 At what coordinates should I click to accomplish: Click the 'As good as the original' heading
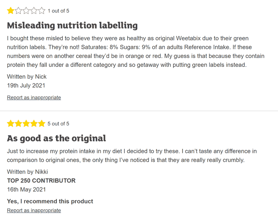[x=56, y=138]
